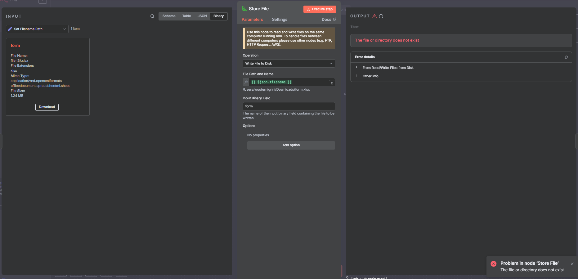Click the Execute step button
The height and width of the screenshot is (279, 578).
[320, 9]
